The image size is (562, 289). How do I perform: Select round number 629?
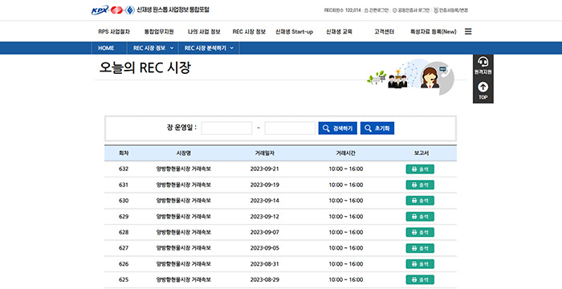point(124,217)
